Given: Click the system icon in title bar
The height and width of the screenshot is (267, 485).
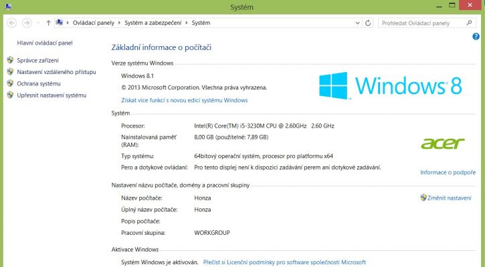Looking at the screenshot, I should click(8, 6).
